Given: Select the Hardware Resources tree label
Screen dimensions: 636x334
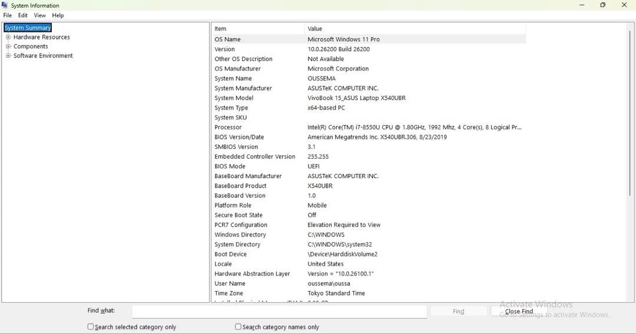Looking at the screenshot, I should click(x=41, y=37).
